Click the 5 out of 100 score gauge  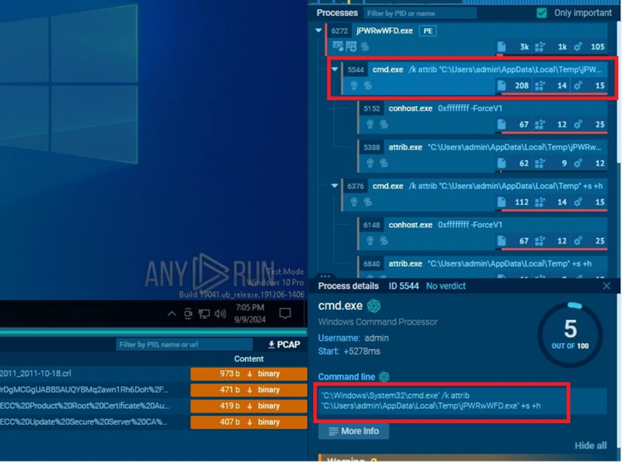point(570,332)
